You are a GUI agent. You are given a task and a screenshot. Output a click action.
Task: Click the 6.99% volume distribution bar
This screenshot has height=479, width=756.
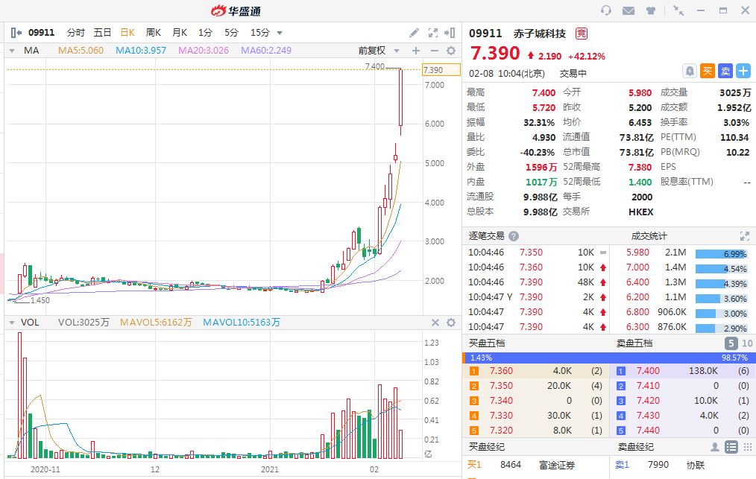[721, 253]
